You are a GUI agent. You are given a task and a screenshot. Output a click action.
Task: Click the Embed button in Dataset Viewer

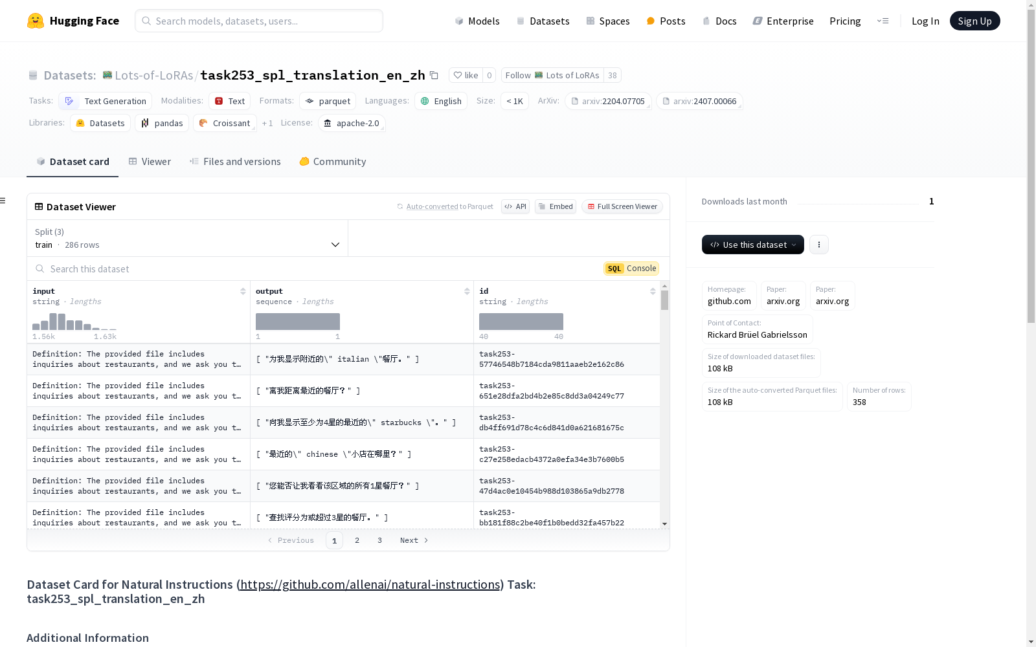click(556, 206)
